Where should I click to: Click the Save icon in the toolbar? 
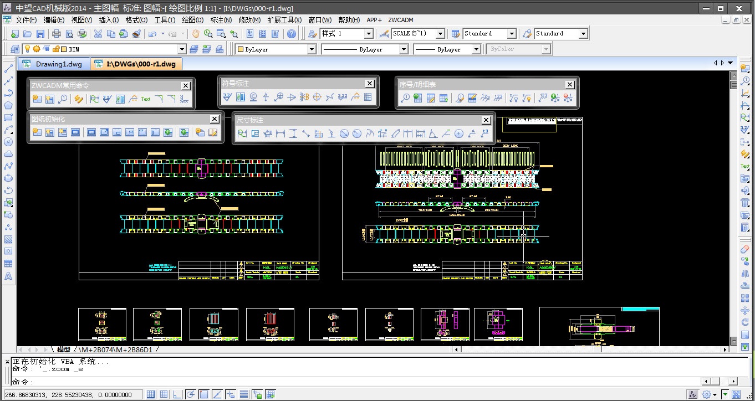(x=40, y=34)
